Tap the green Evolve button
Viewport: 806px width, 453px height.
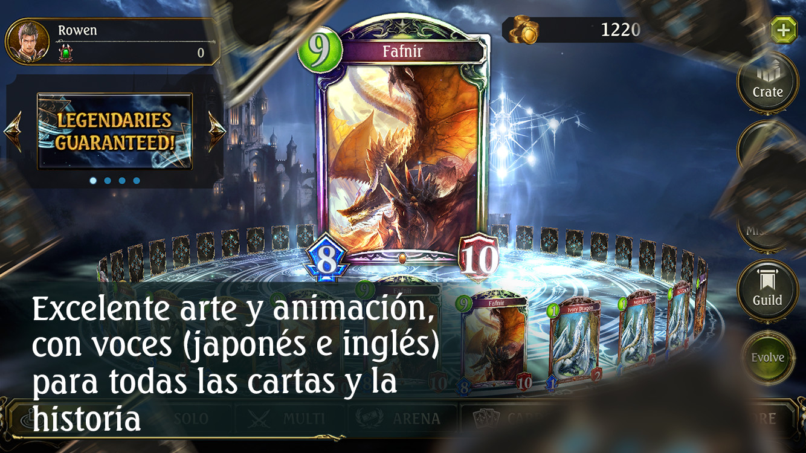pos(768,358)
